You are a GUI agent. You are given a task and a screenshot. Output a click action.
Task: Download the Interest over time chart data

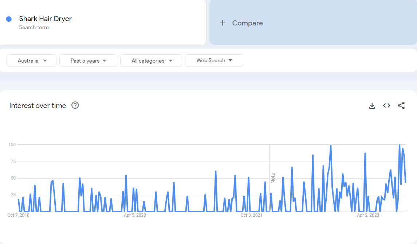372,106
